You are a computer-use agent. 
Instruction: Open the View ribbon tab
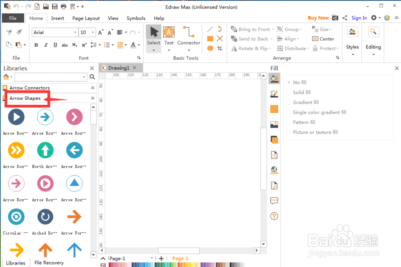(113, 18)
